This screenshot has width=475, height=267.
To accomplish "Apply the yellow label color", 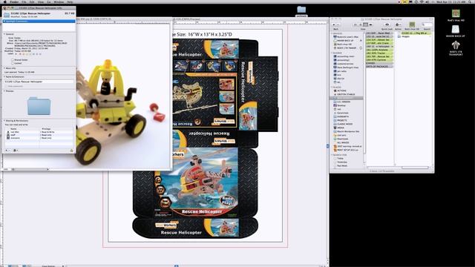I will [27, 54].
